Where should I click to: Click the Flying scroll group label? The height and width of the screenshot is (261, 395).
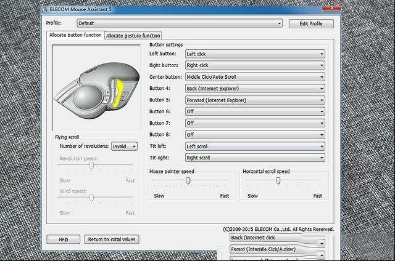click(x=67, y=137)
